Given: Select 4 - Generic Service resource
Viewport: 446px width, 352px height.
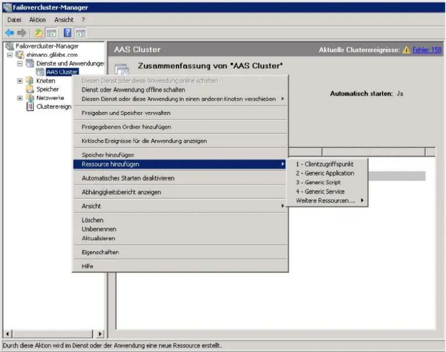Looking at the screenshot, I should [327, 191].
